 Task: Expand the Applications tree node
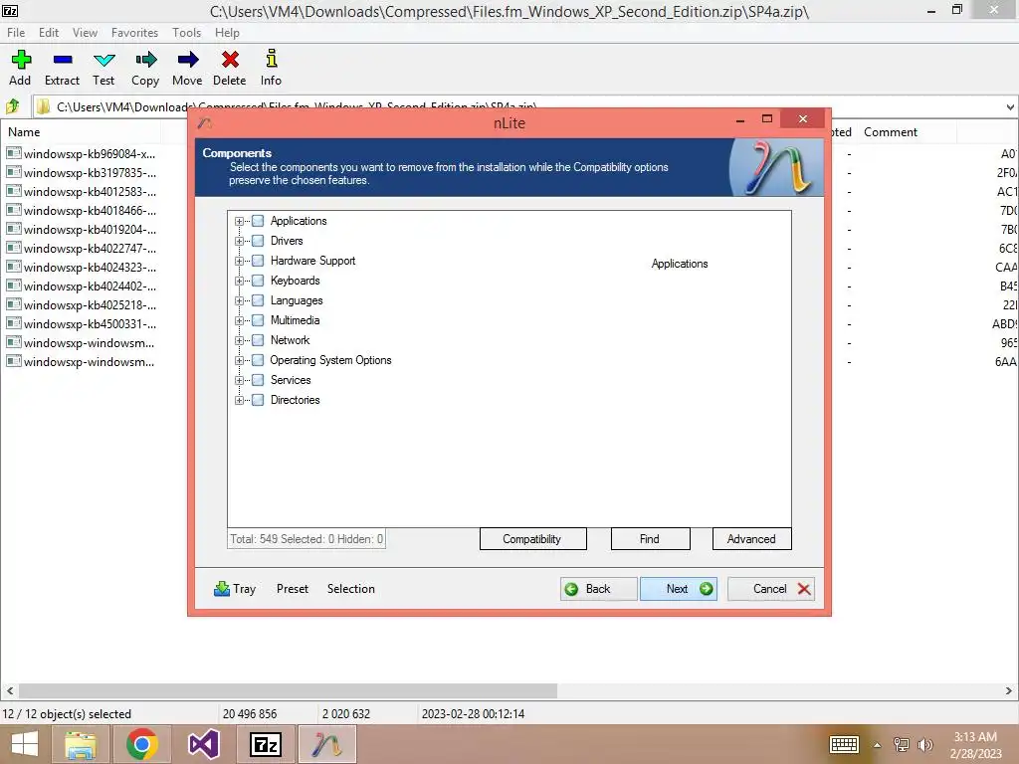[239, 221]
